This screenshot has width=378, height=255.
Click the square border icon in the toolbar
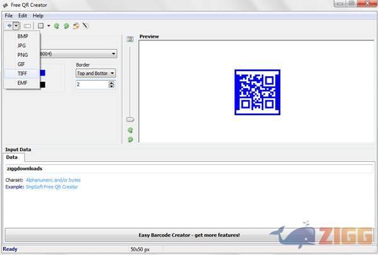tap(41, 26)
